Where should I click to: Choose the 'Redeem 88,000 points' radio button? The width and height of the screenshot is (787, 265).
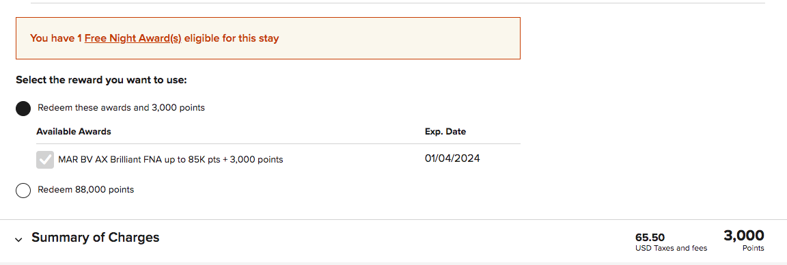pos(23,191)
